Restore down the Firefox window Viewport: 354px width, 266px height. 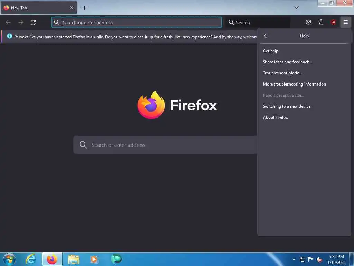332,3
